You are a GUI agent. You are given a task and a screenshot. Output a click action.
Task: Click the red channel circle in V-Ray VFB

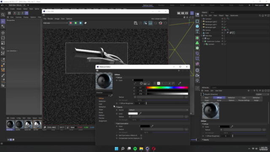pos(70,23)
